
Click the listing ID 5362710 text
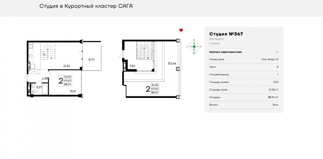point(217,39)
